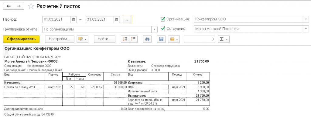This screenshot has width=311, height=117.
Task: Add Расчетный листок to favorites star
Action: tap(31, 6)
